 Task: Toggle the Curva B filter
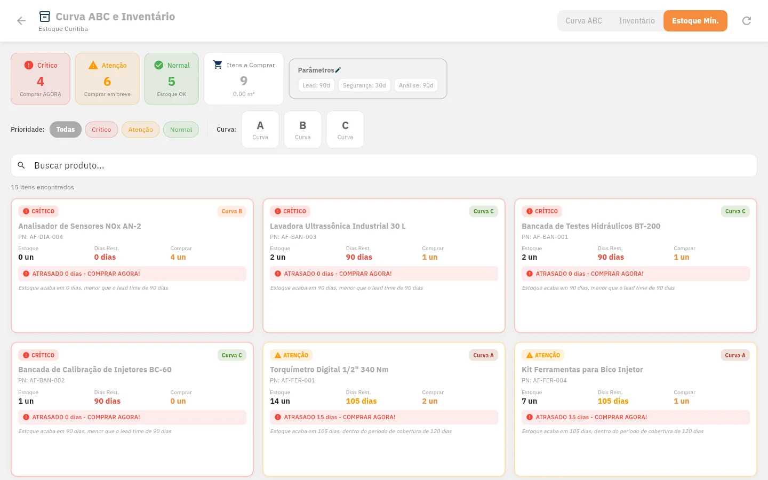point(303,130)
